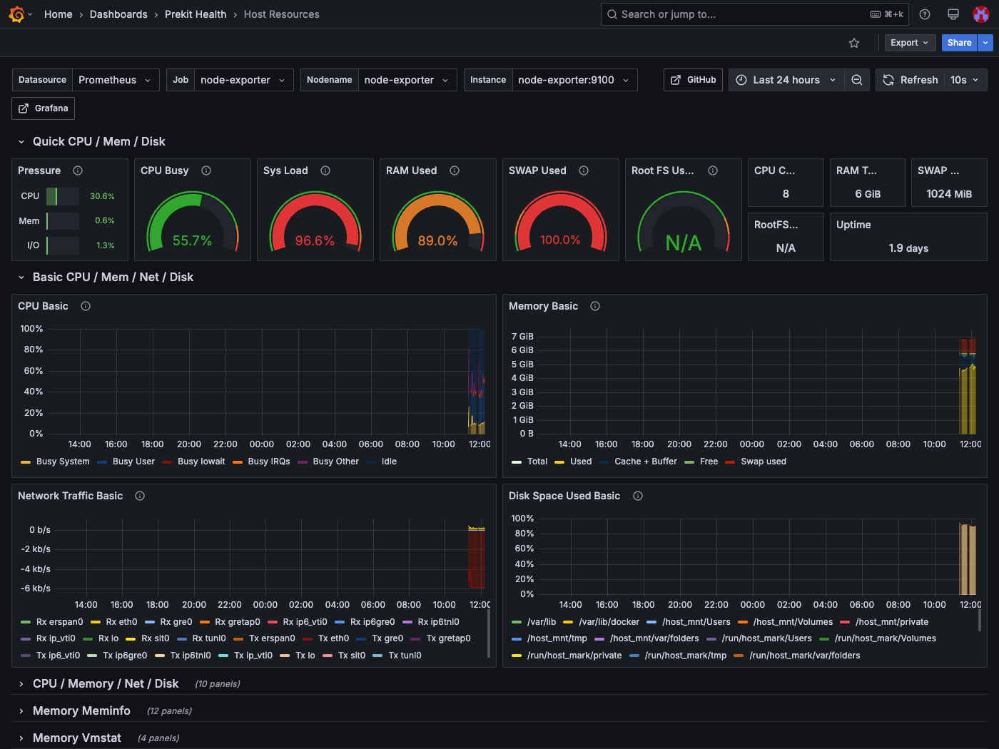Click the Search or jump to field
Image resolution: width=999 pixels, height=749 pixels.
pos(754,14)
